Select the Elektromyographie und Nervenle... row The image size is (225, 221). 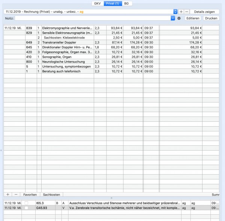[x=111, y=28]
